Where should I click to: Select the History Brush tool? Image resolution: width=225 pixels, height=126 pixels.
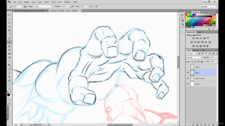coord(9,50)
